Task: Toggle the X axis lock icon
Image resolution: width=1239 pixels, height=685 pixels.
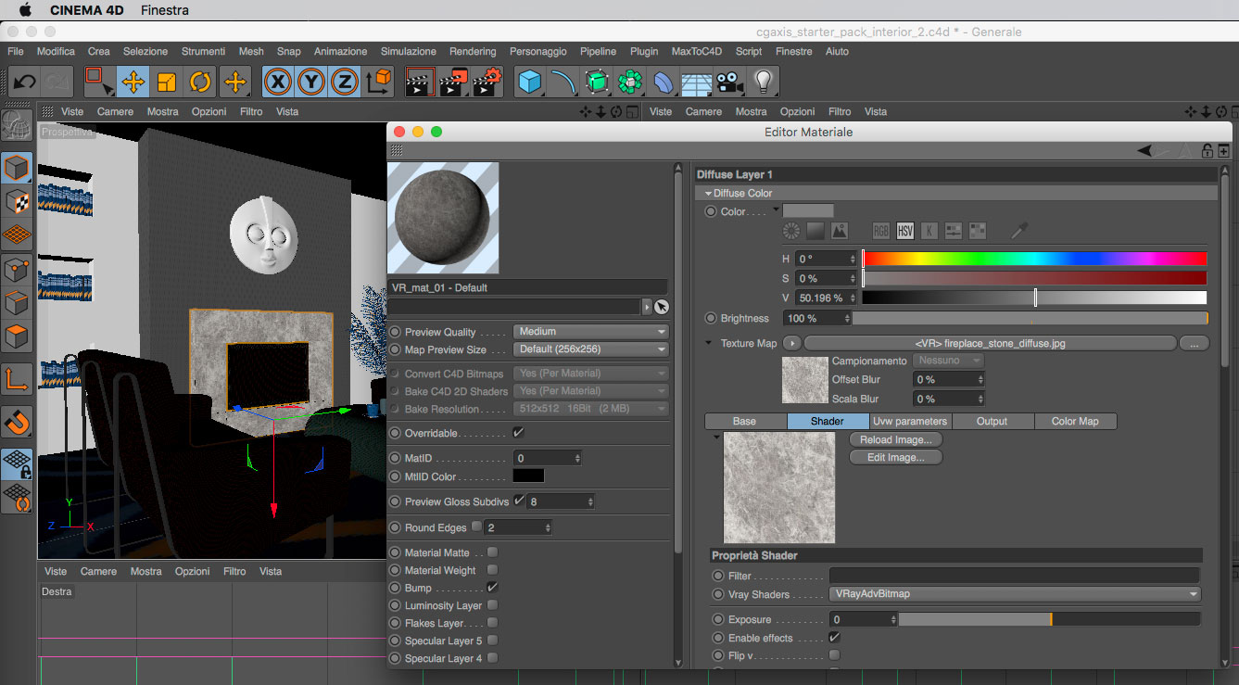Action: [277, 82]
